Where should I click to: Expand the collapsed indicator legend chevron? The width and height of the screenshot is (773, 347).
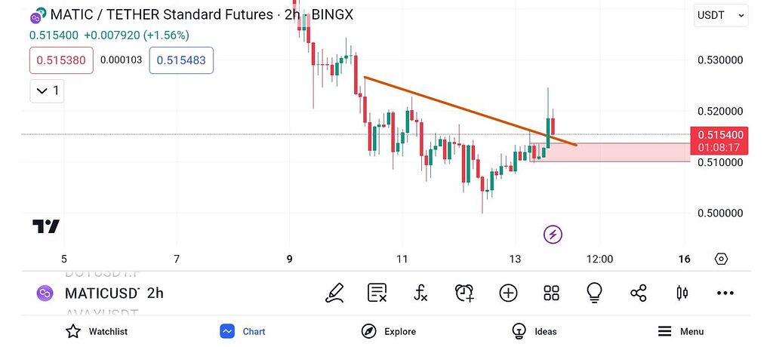pos(45,91)
